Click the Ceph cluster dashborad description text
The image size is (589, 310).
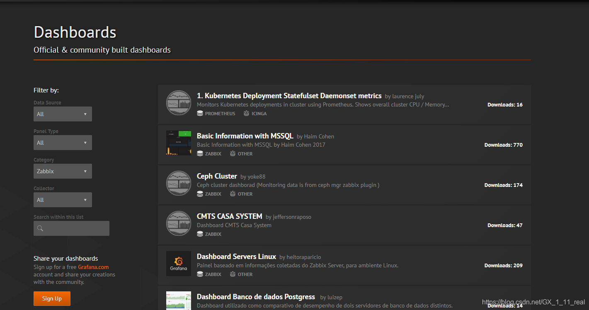pos(288,185)
